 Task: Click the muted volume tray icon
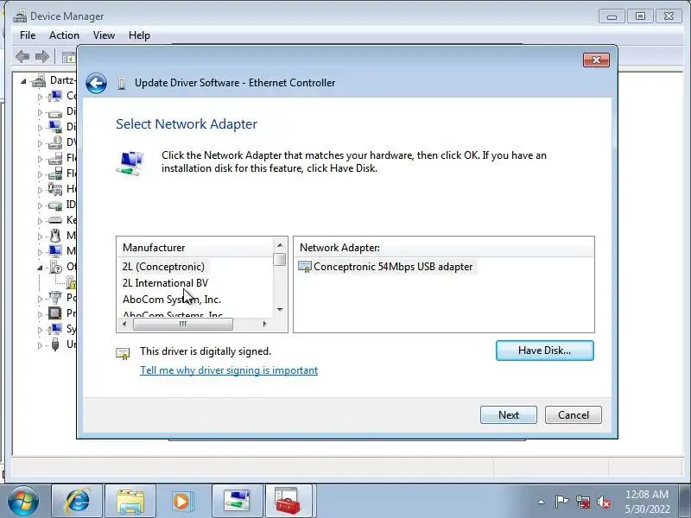click(603, 502)
